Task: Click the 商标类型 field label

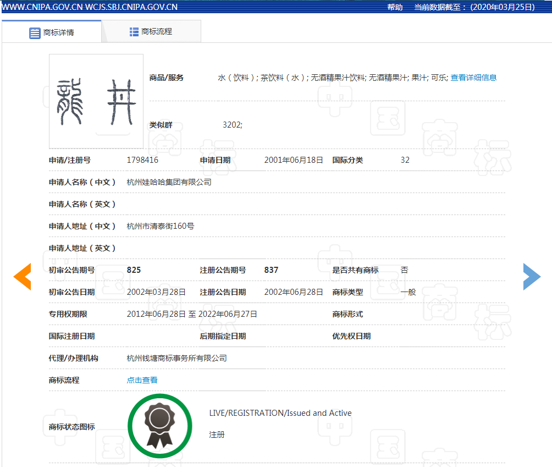Action: (347, 292)
